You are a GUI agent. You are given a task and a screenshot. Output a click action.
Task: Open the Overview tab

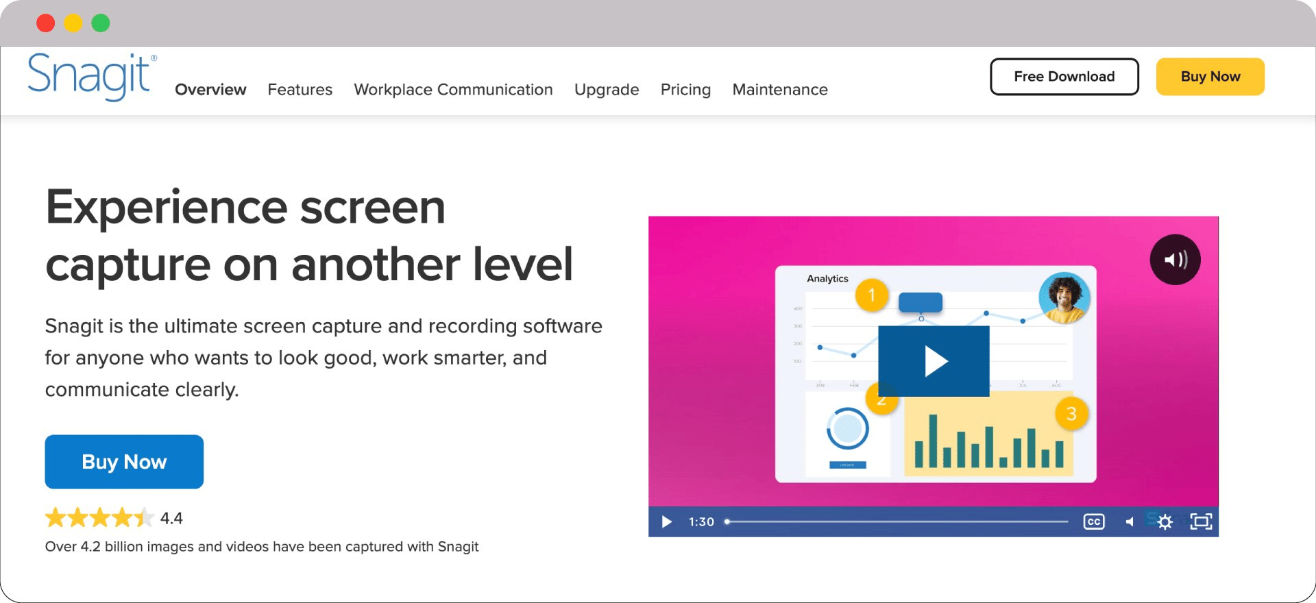click(210, 90)
